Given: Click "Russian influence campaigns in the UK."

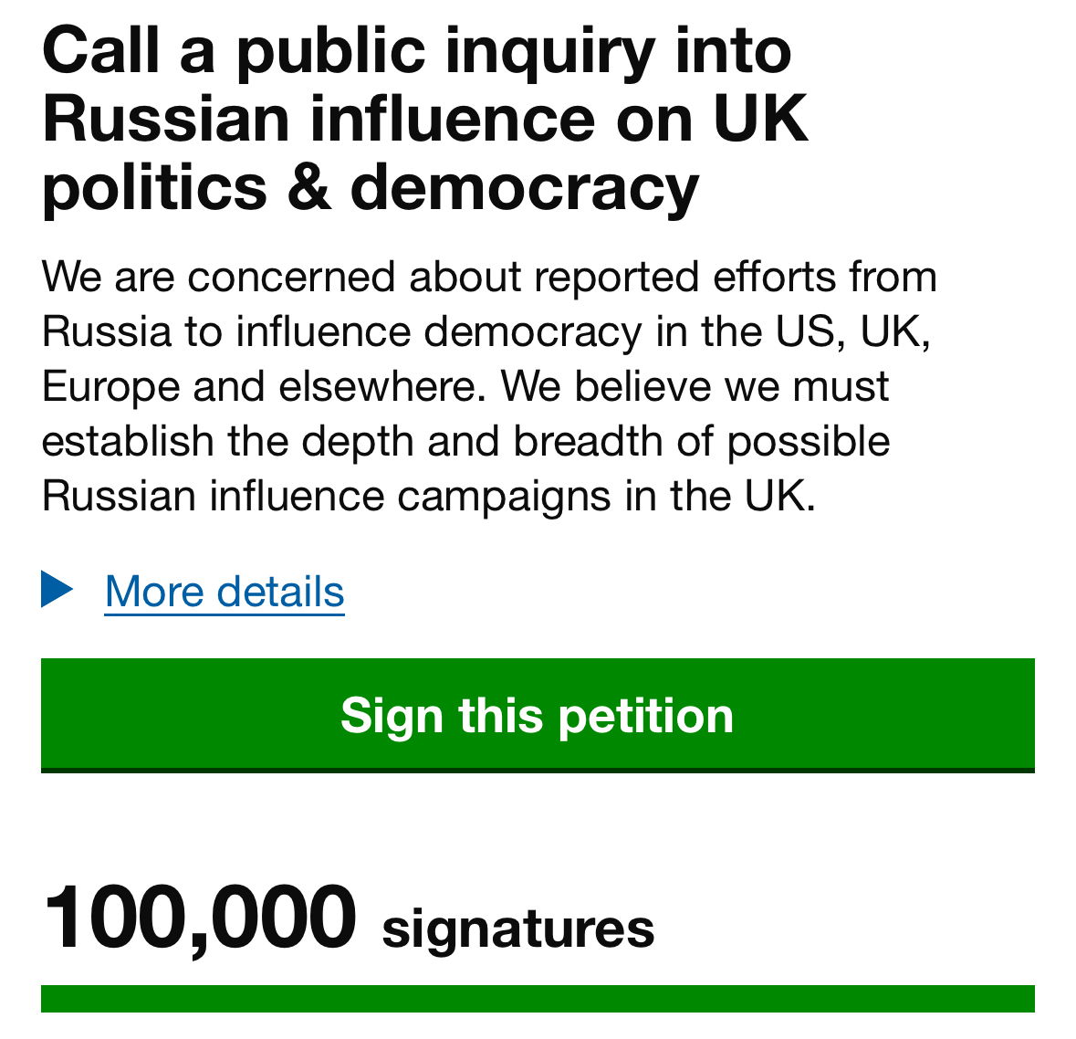Looking at the screenshot, I should coord(428,496).
